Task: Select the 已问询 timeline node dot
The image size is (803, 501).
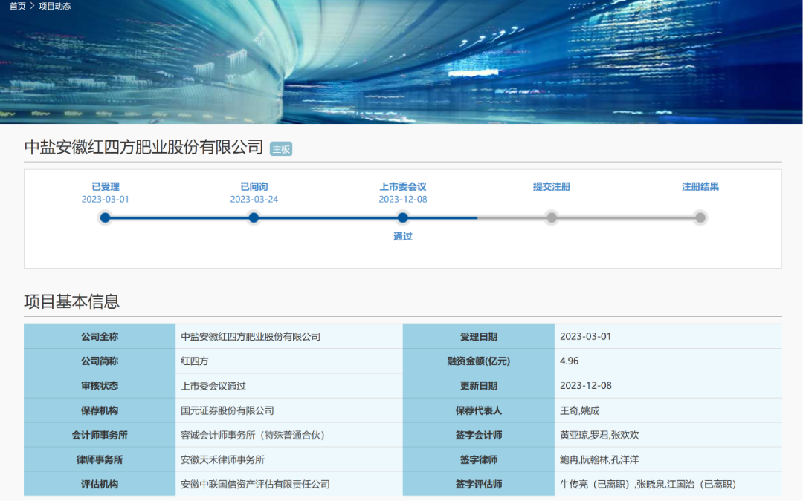Action: click(x=254, y=217)
